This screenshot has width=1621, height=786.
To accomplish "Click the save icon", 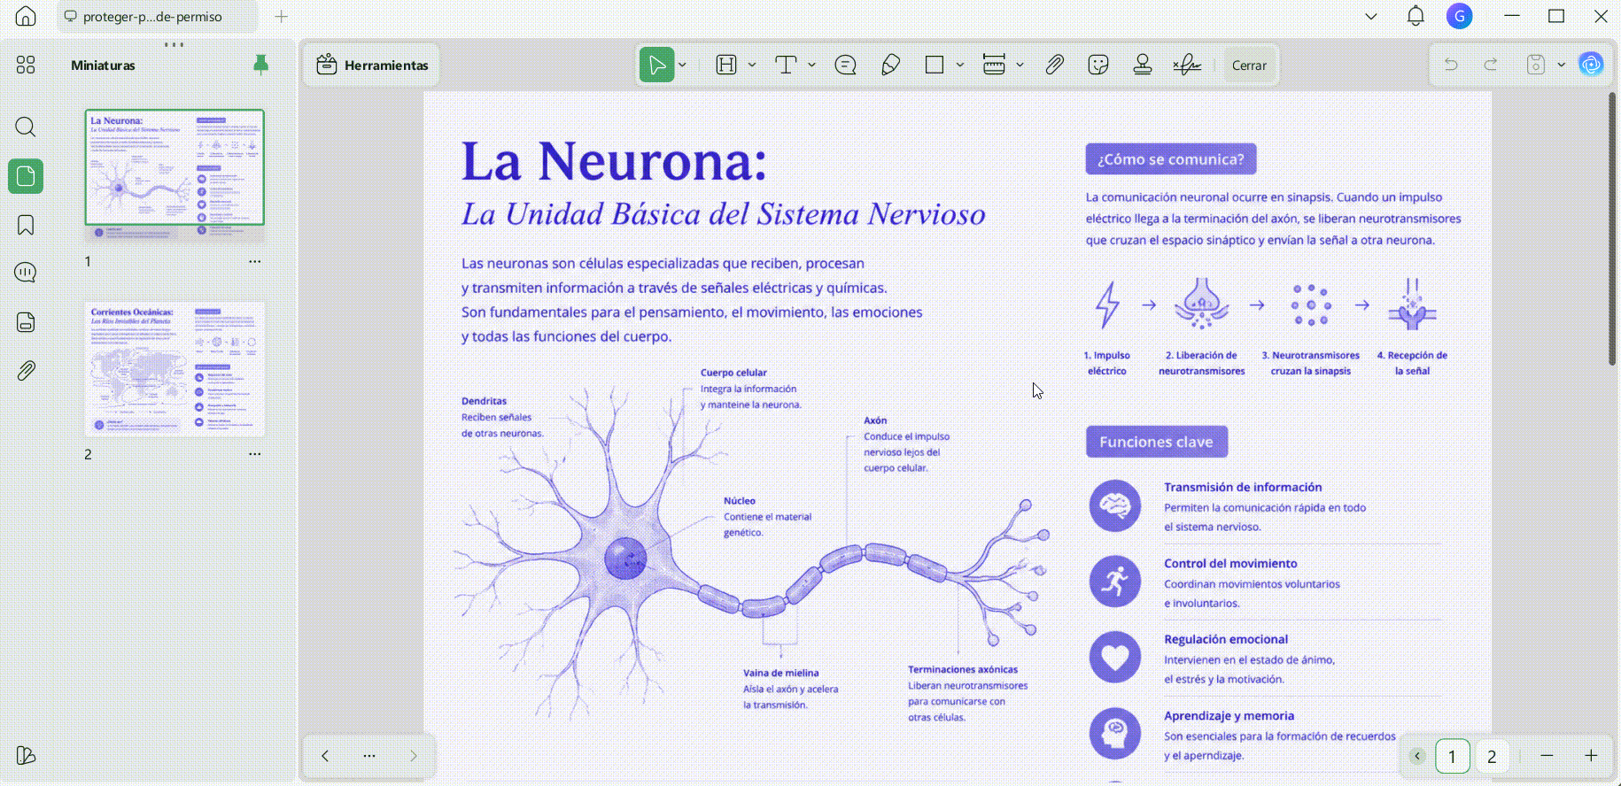I will point(1536,65).
